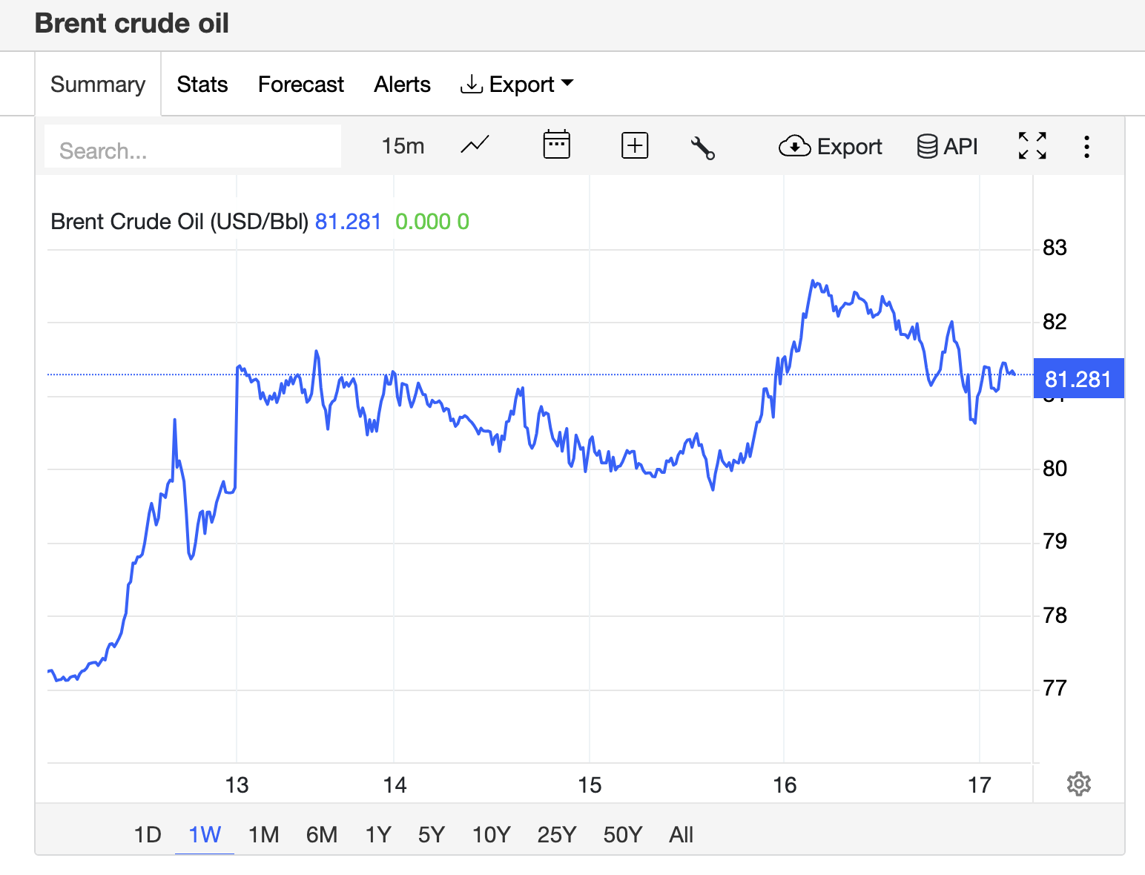1145x875 pixels.
Task: Open the API database icon
Action: (x=948, y=146)
